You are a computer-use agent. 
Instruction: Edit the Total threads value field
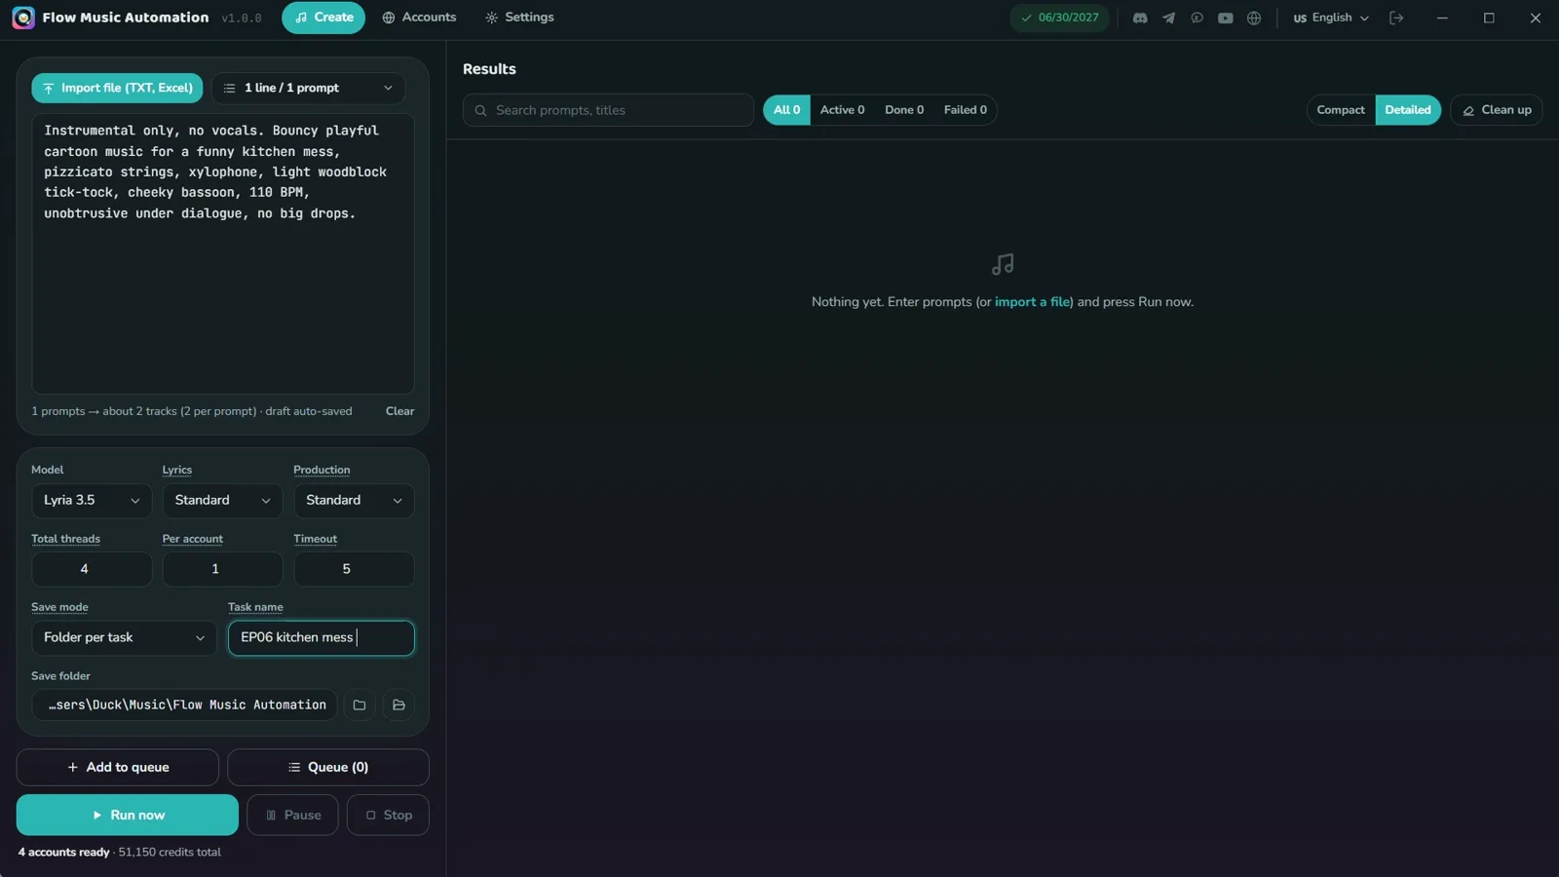coord(92,569)
